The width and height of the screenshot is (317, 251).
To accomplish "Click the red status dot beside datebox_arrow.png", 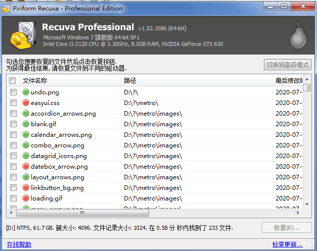I will [26, 166].
